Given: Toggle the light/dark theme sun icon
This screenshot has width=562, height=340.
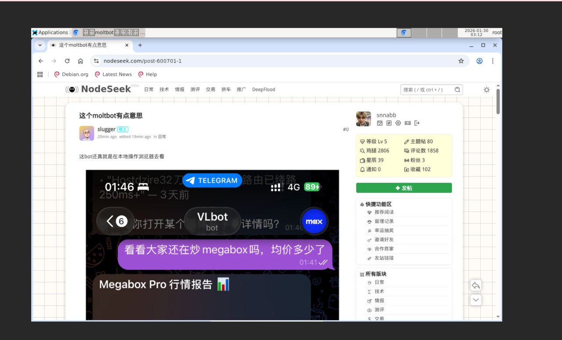Looking at the screenshot, I should pyautogui.click(x=486, y=90).
